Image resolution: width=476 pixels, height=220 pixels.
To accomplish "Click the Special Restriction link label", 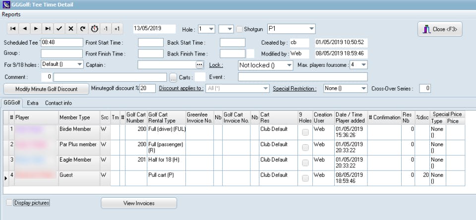I will point(295,89).
